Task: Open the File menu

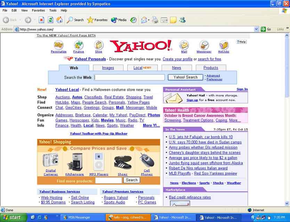Action: click(5, 10)
